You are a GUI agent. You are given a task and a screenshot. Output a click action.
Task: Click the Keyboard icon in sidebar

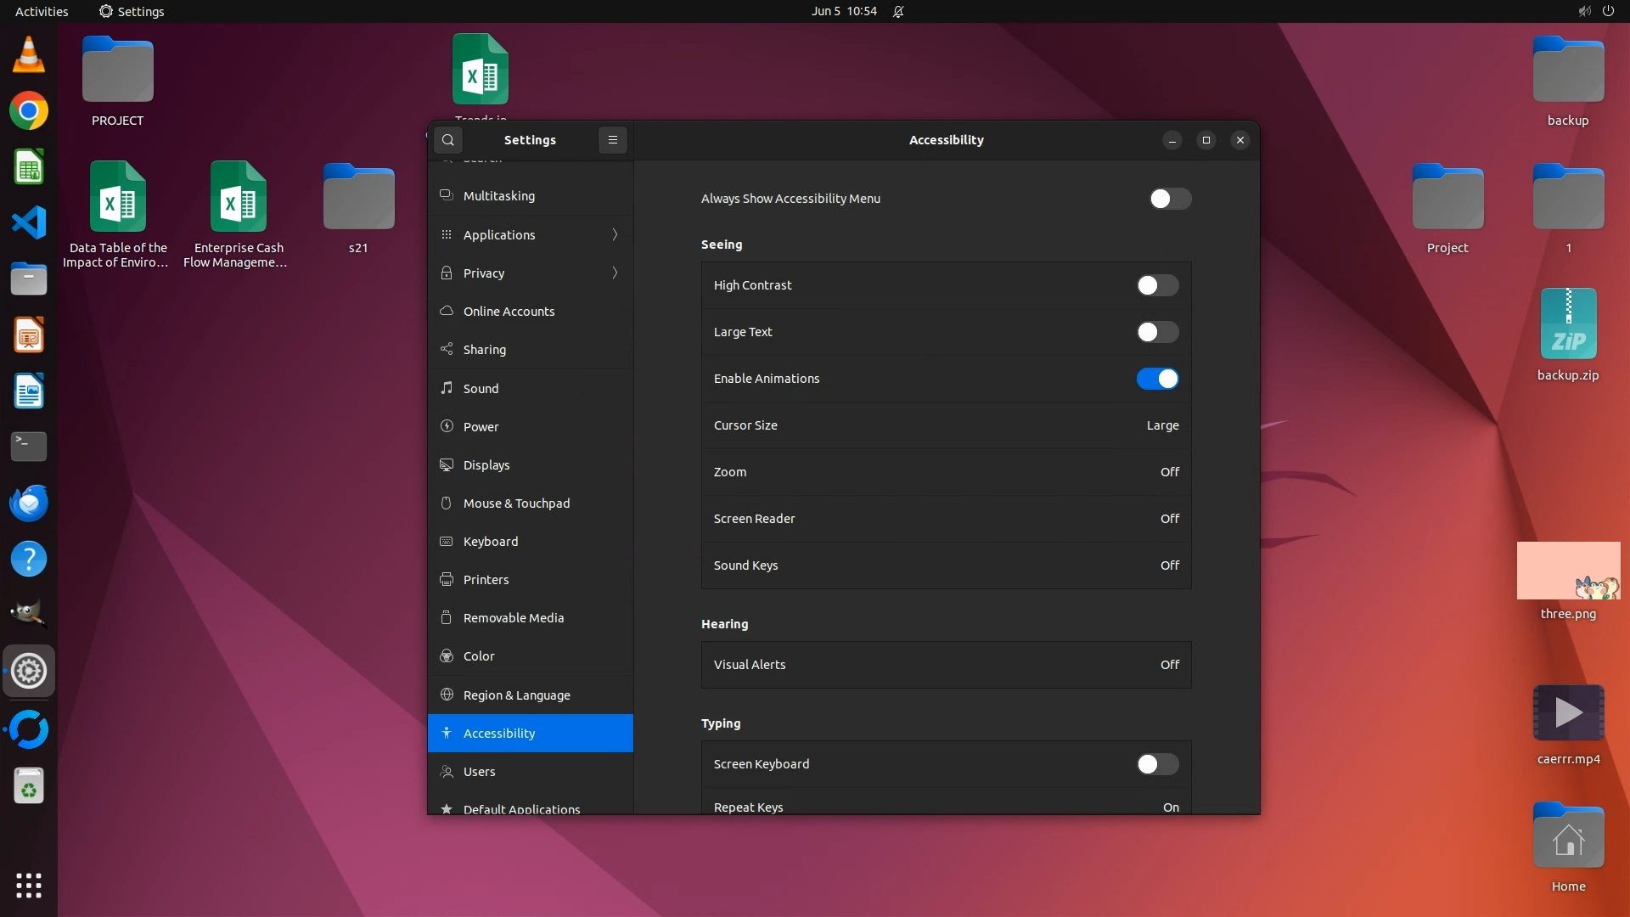[447, 542]
